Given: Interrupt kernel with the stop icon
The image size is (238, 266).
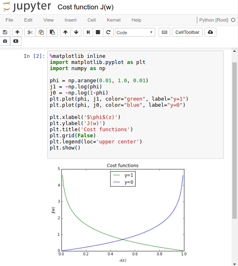Looking at the screenshot, I should pyautogui.click(x=98, y=32).
